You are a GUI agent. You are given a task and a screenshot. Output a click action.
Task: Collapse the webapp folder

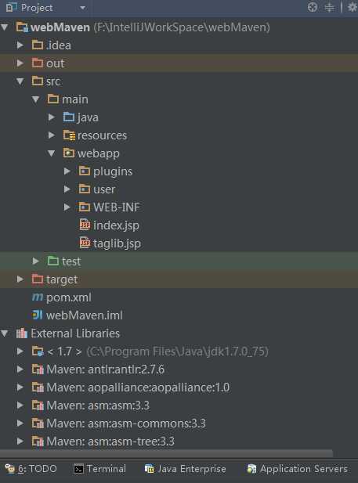(52, 153)
